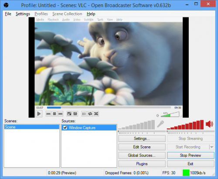
Task: Open VLC Tools menu in preview
Action: (100, 20)
